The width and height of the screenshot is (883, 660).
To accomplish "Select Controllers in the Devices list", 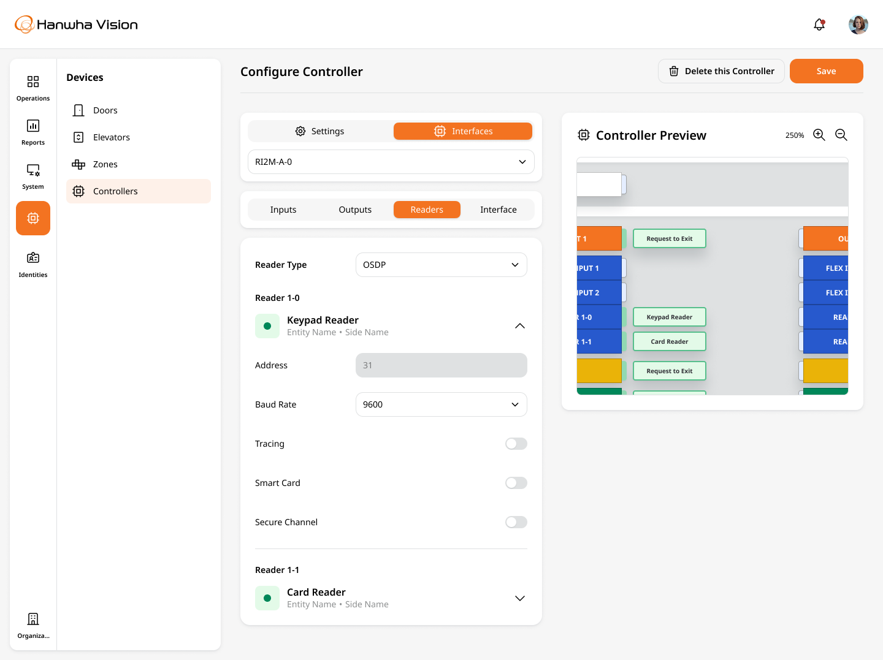I will pyautogui.click(x=139, y=191).
